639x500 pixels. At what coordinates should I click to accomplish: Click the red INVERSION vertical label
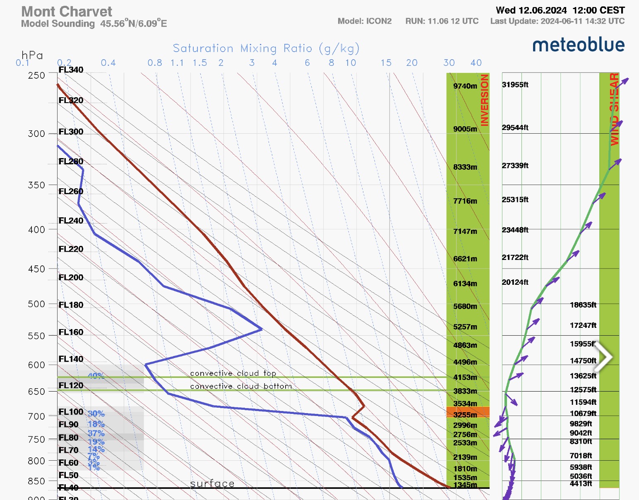(484, 100)
